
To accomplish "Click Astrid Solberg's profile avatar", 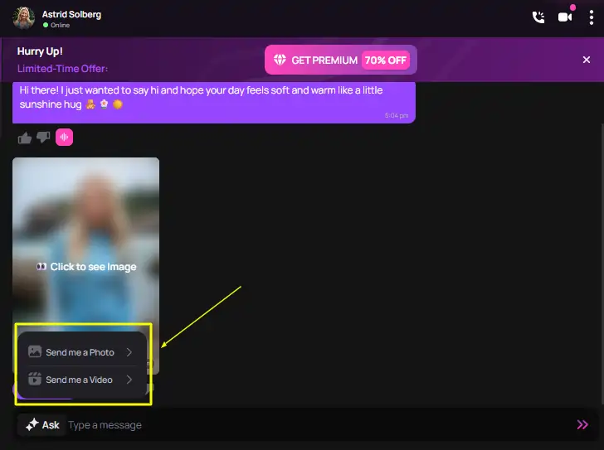I will (x=24, y=17).
